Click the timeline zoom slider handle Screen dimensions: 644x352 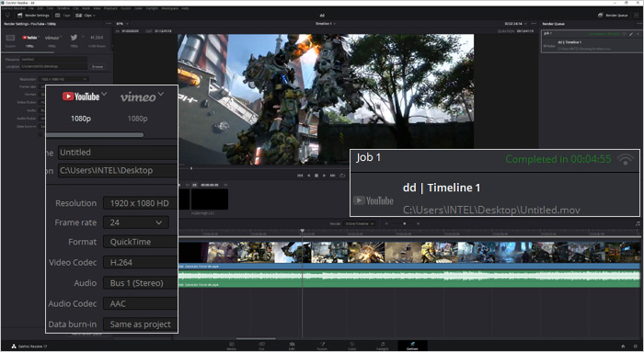point(405,223)
